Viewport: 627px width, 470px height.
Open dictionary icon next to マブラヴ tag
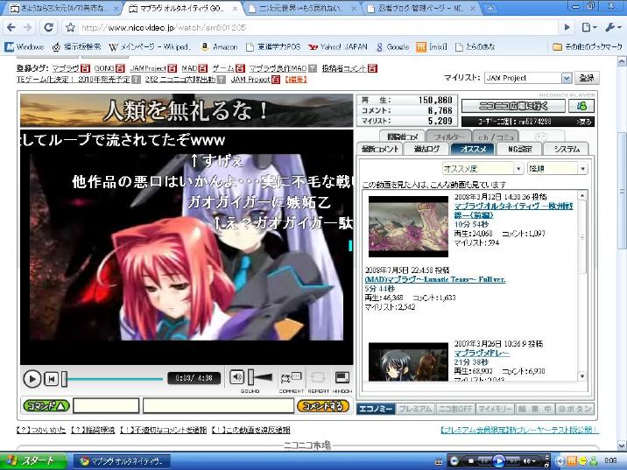(x=85, y=69)
